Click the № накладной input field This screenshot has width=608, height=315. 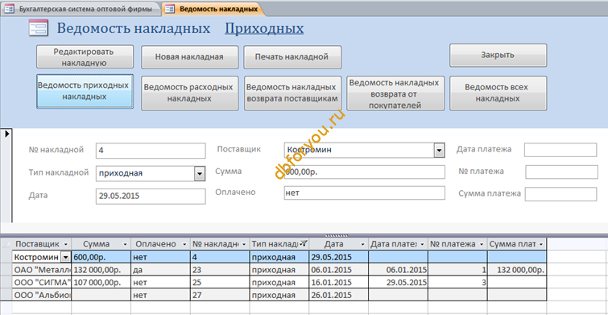(151, 151)
